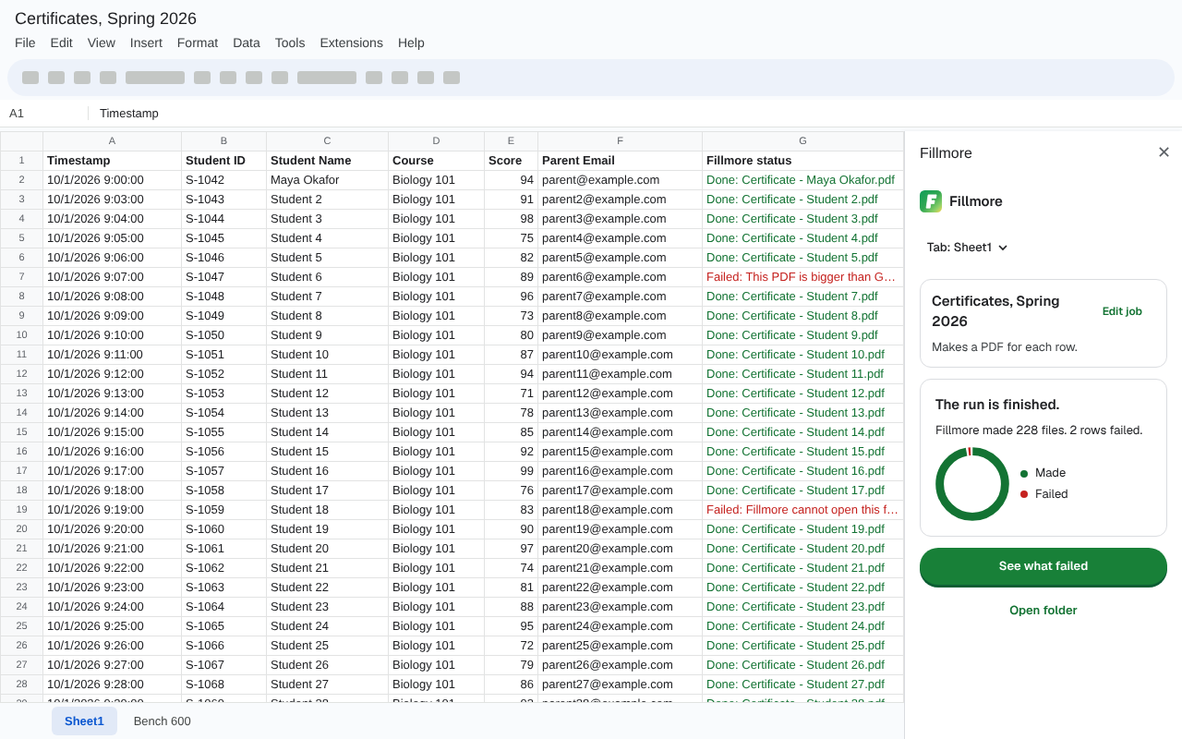Click the Biology 101 cell in Student 20's row
This screenshot has width=1182, height=739.
coord(436,548)
